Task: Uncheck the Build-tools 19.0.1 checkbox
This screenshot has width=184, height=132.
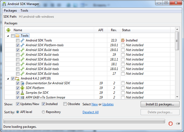Action: 18,50
